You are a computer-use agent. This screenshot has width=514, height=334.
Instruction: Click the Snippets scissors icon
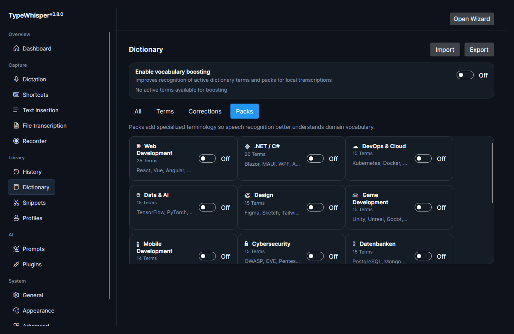[x=16, y=203]
